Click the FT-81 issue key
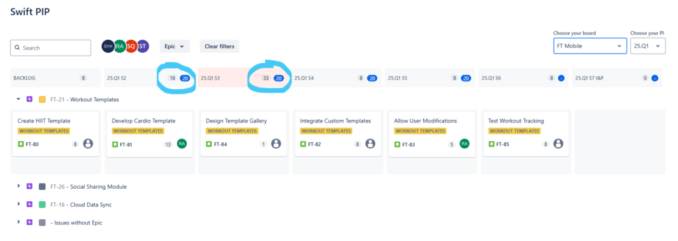 [126, 144]
